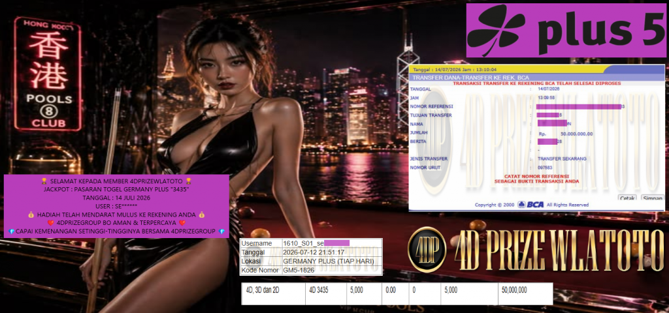Image resolution: width=669 pixels, height=313 pixels.
Task: Click the Cetak button on BCA receipt
Action: click(627, 198)
